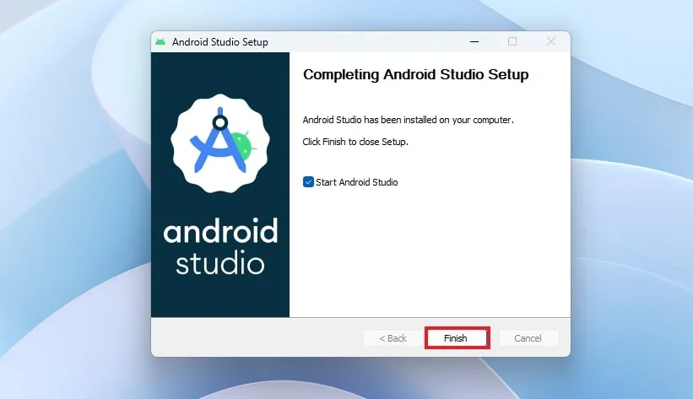This screenshot has width=693, height=399.
Task: Click 'Android Studio has been installed' text
Action: pos(408,120)
